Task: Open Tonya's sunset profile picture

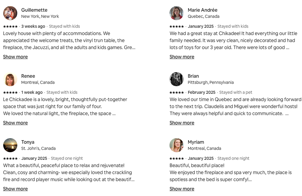Action: (10, 145)
